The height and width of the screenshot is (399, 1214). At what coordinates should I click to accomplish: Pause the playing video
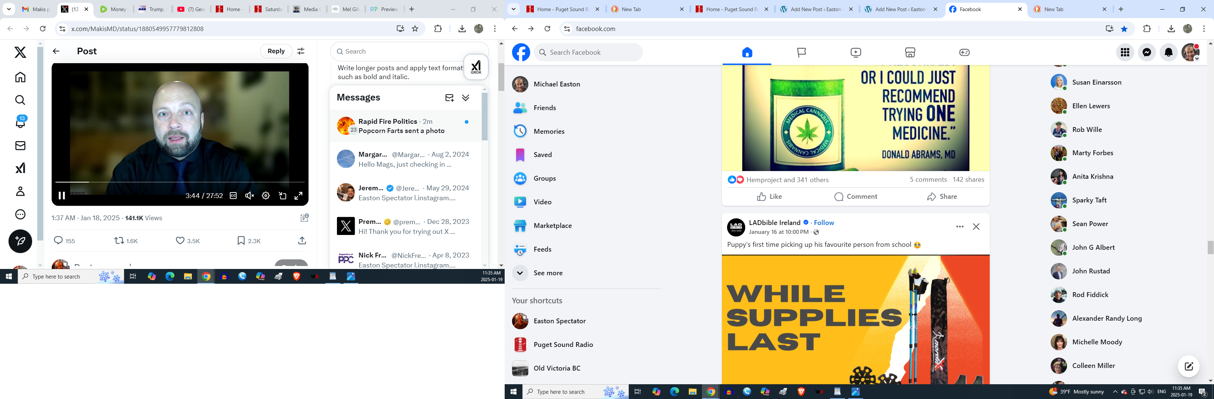(x=62, y=195)
